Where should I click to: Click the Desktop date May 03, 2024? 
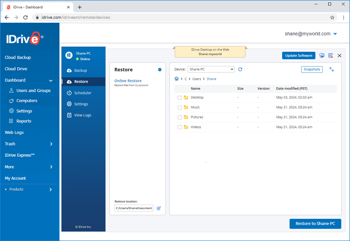(294, 97)
